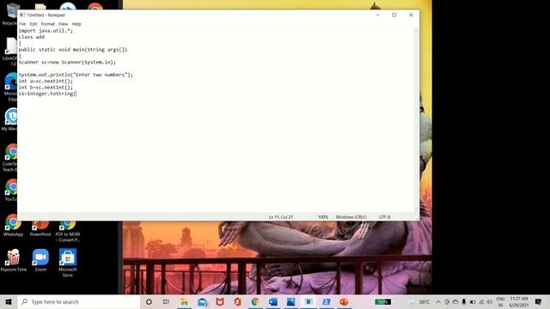
Task: Click the 'class add' line
Action: pos(32,37)
